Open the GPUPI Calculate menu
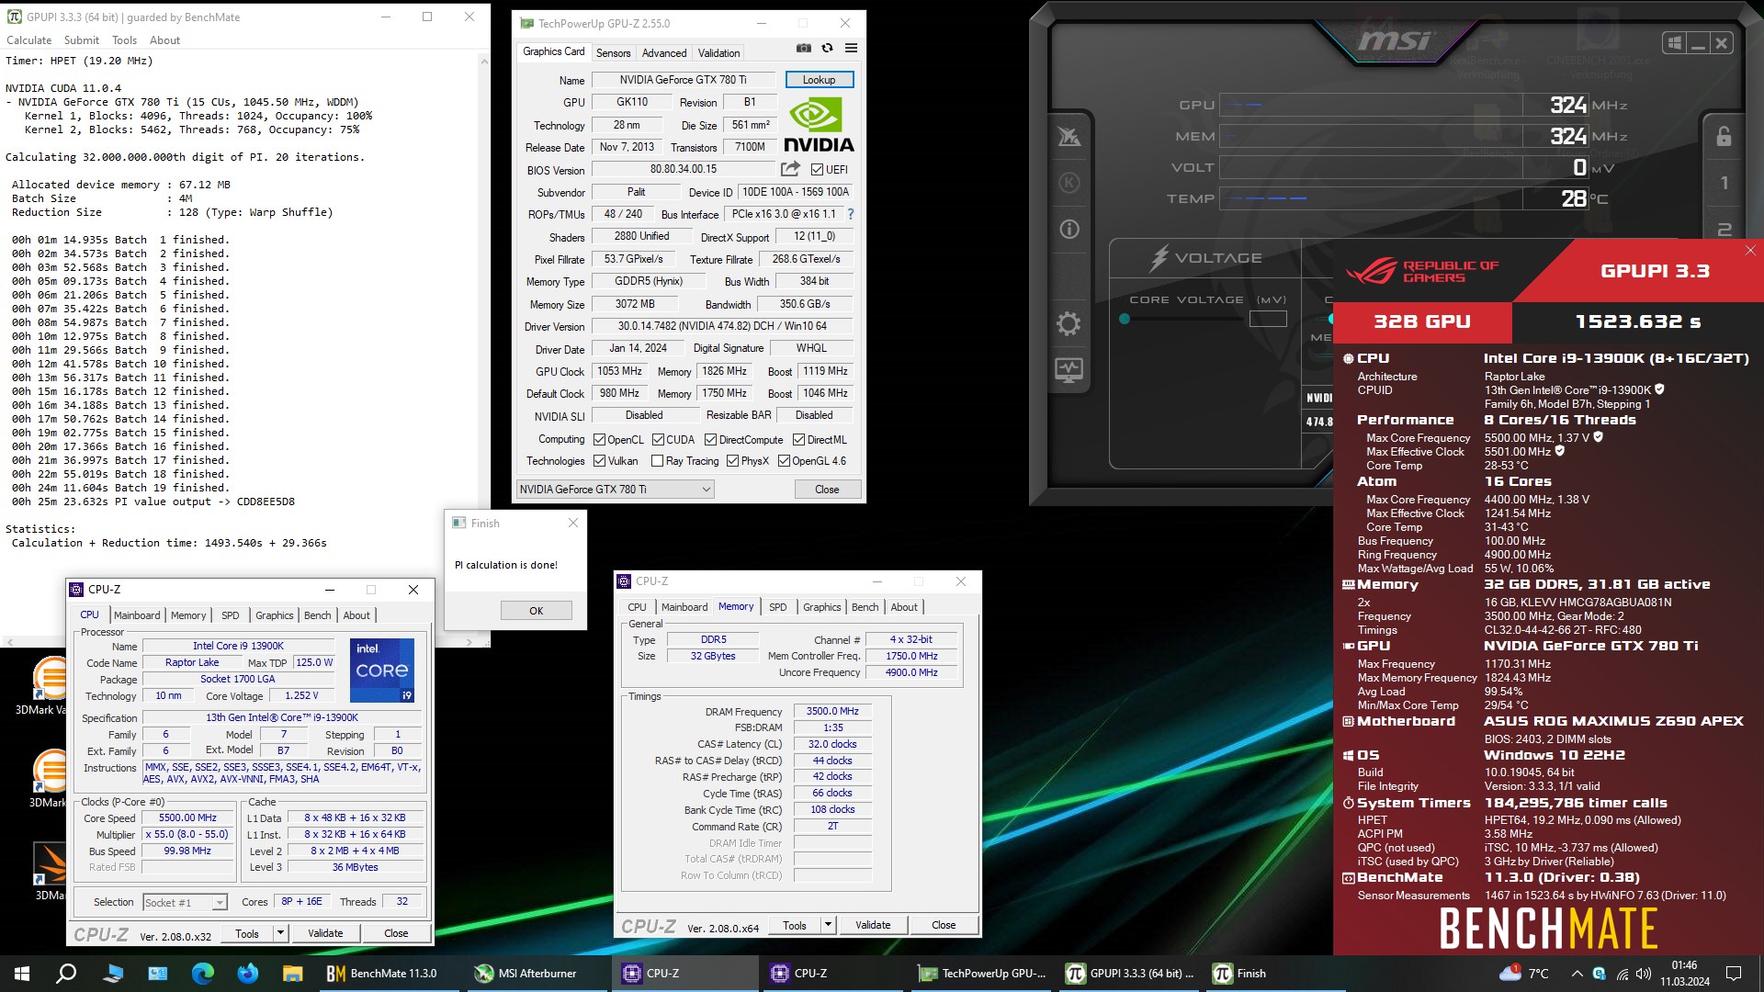1764x992 pixels. (29, 40)
